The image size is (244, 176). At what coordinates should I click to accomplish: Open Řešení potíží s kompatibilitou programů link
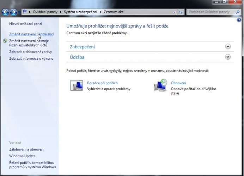(32, 165)
